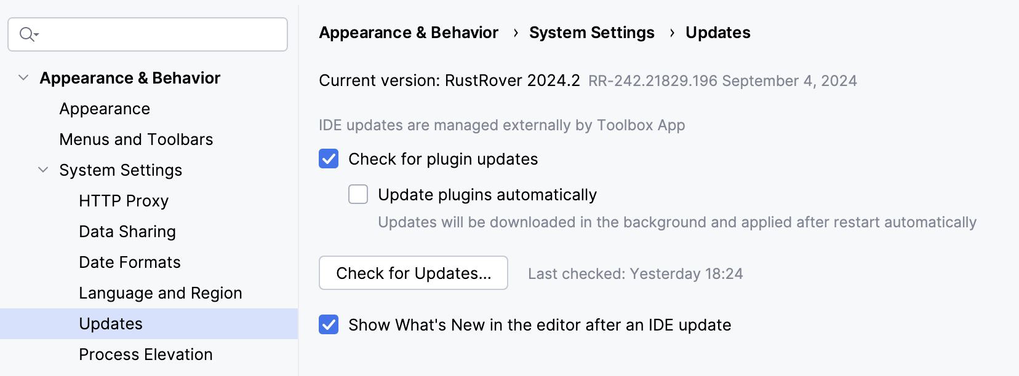Navigate to Appearance & Behavior via breadcrumb
The image size is (1019, 376).
pos(408,32)
